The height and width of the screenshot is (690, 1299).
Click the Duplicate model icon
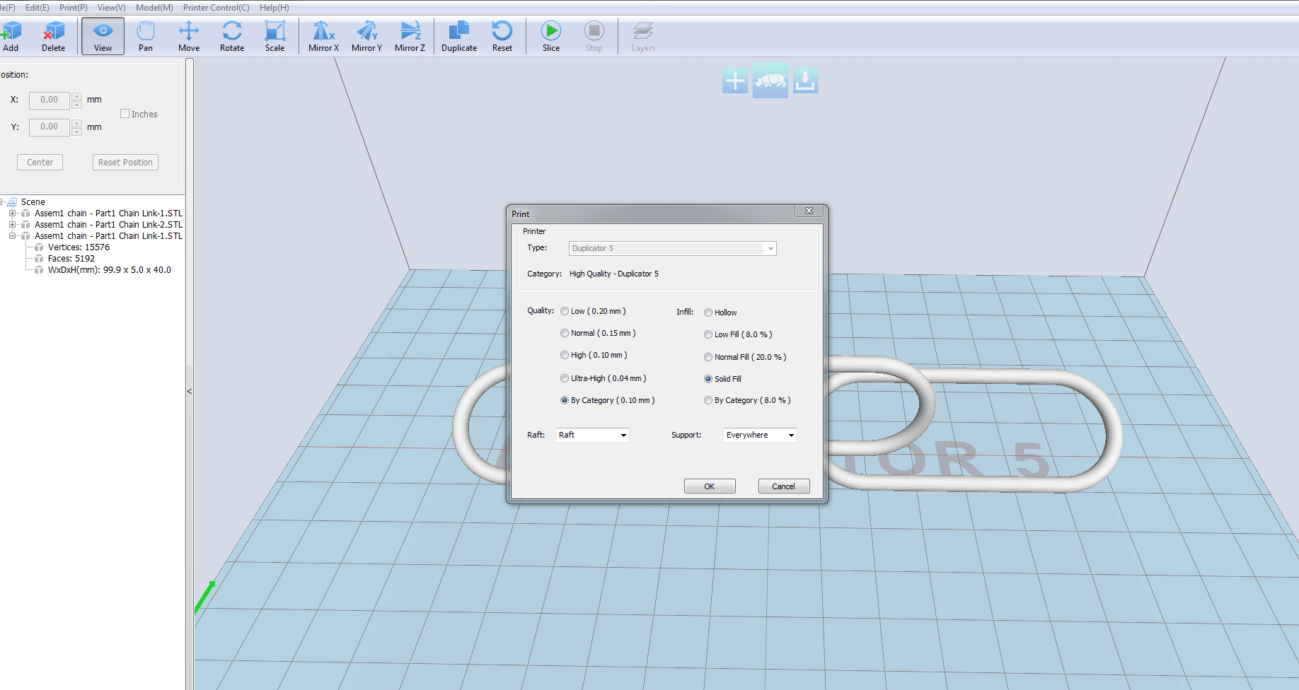(x=459, y=36)
